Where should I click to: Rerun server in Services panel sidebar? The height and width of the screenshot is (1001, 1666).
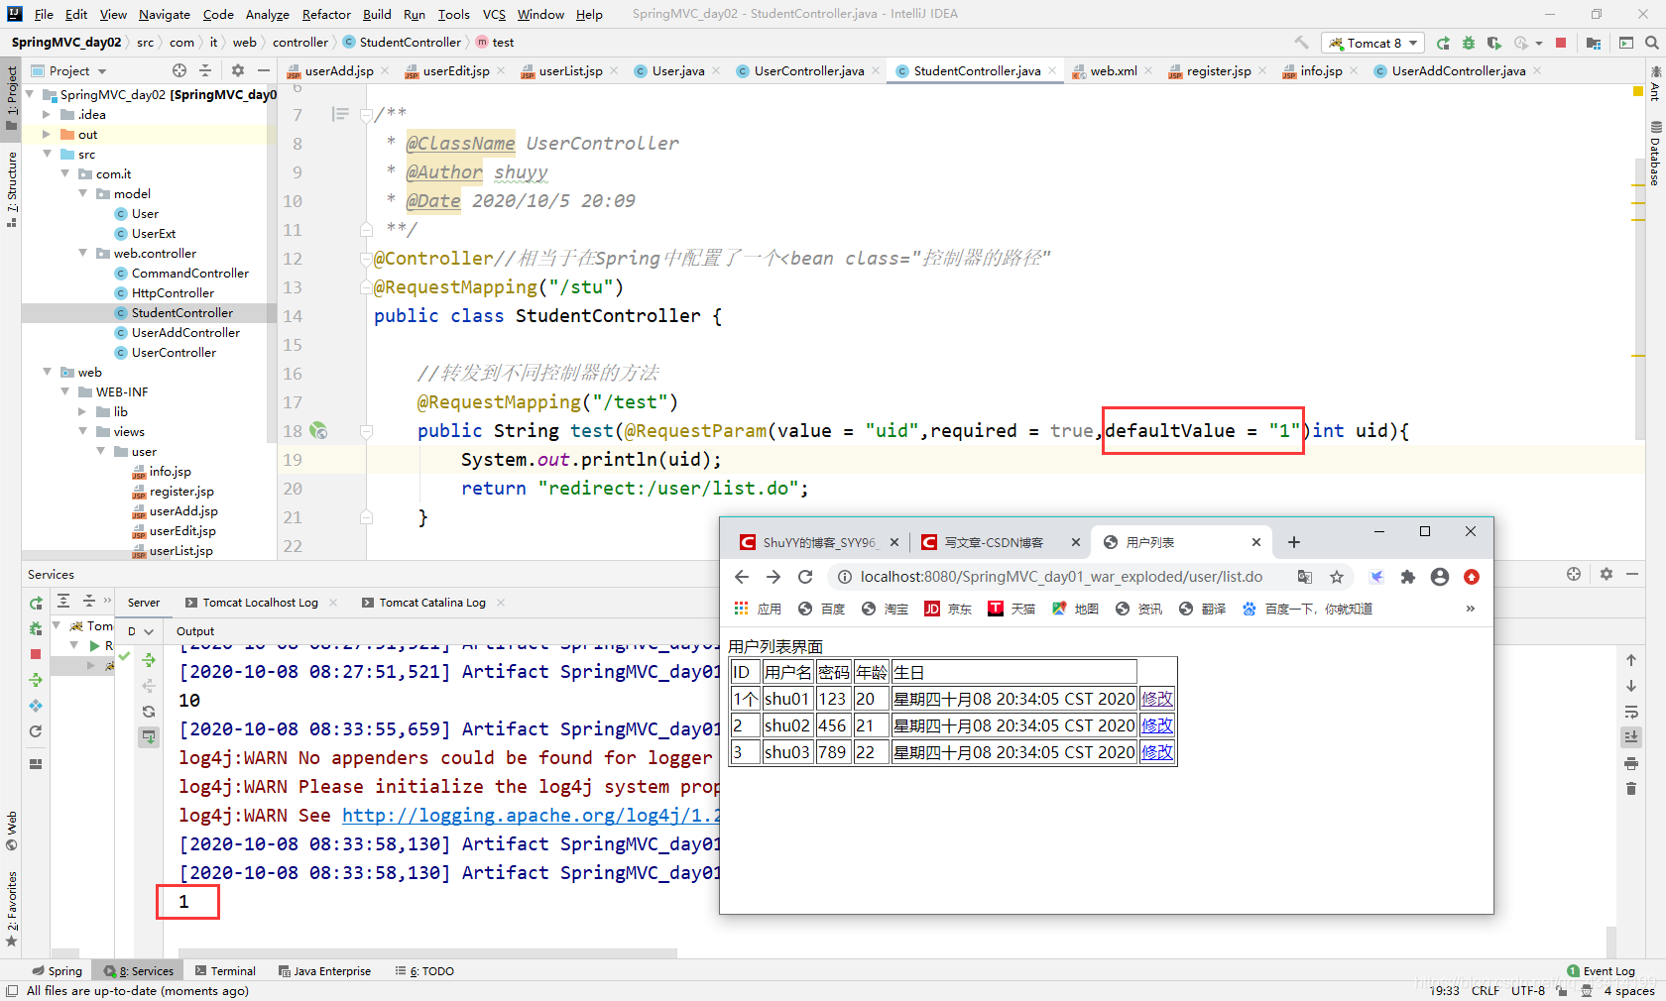point(36,603)
